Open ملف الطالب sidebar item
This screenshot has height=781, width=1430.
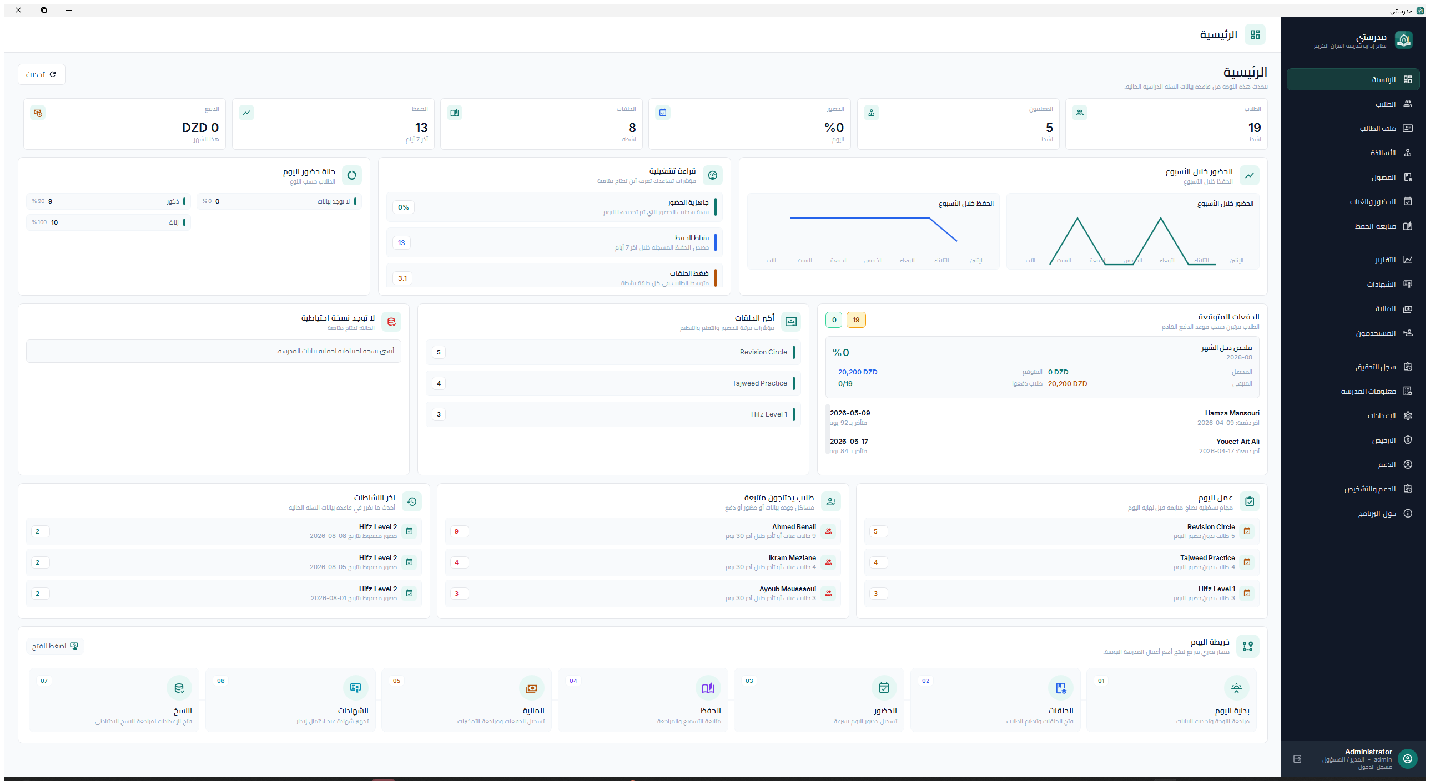1353,128
